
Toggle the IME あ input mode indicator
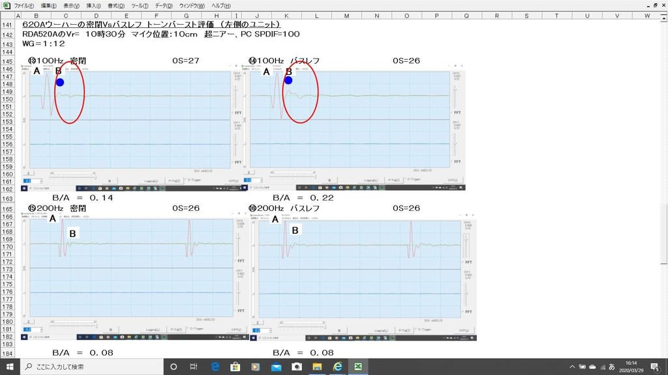point(612,367)
